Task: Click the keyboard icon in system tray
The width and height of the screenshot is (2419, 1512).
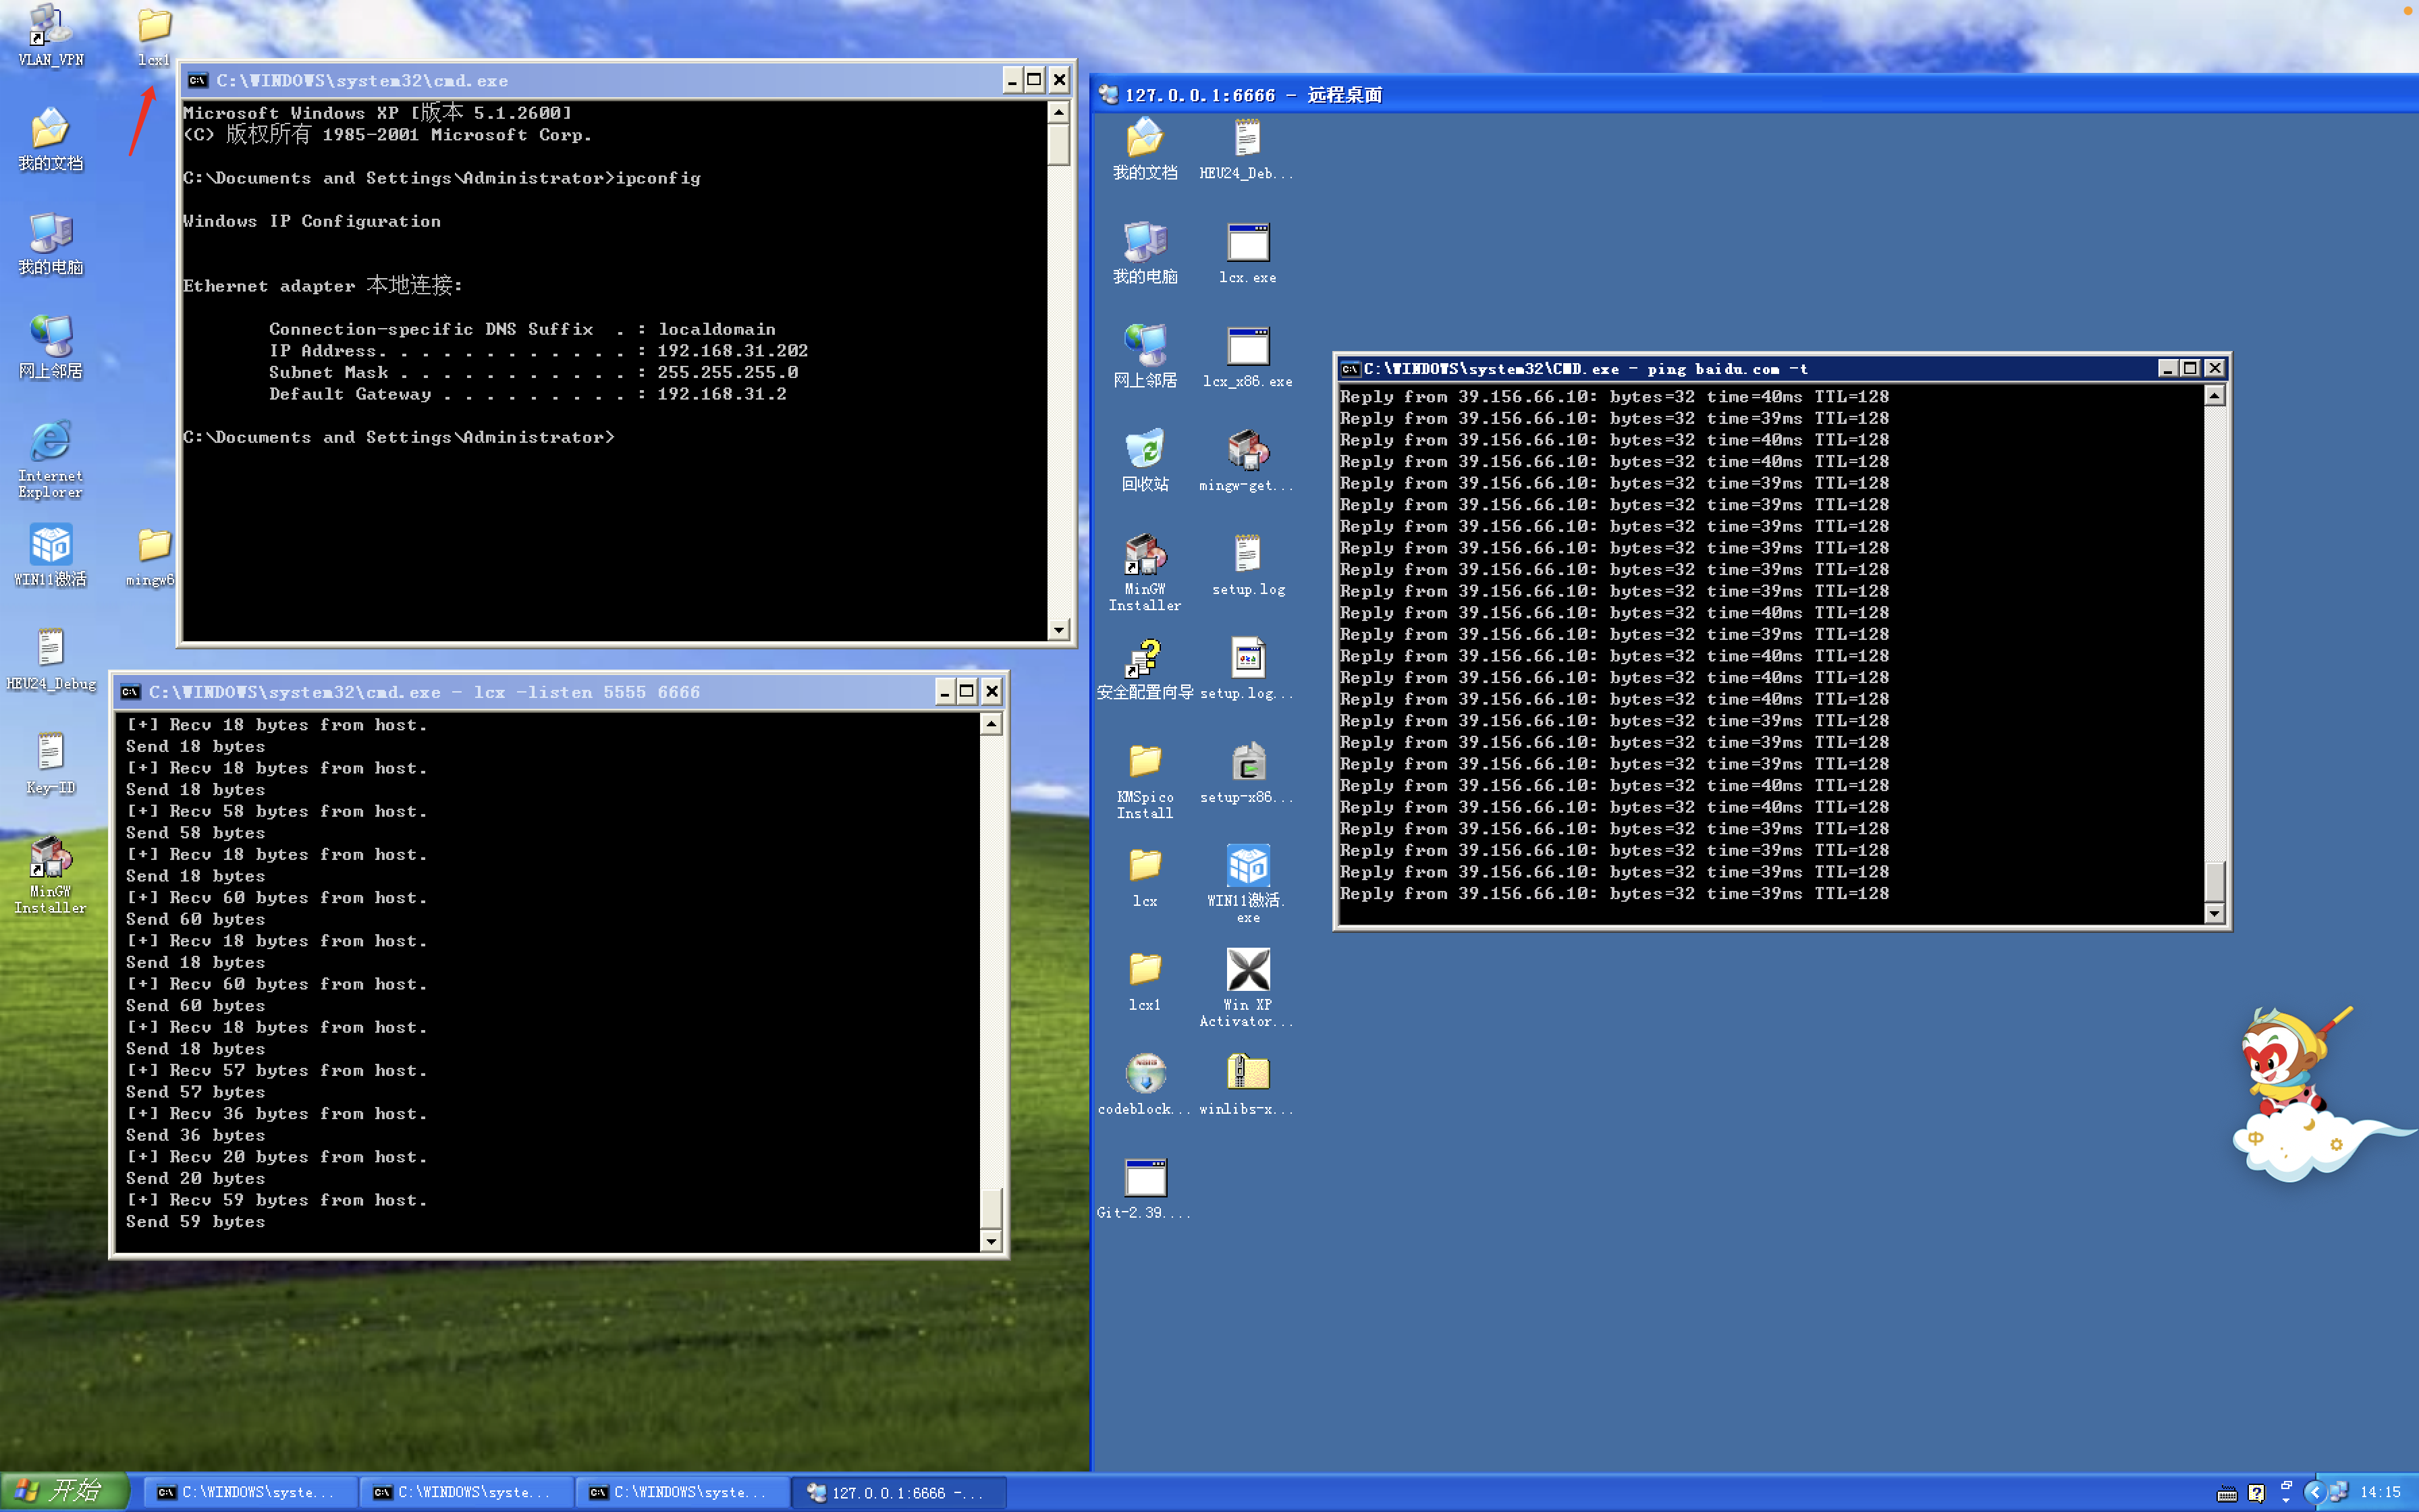Action: coord(2227,1493)
